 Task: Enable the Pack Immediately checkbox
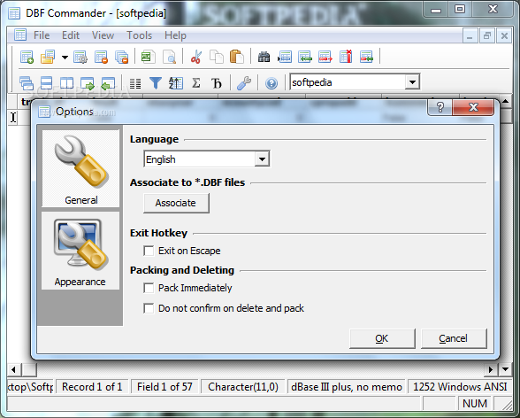(149, 288)
